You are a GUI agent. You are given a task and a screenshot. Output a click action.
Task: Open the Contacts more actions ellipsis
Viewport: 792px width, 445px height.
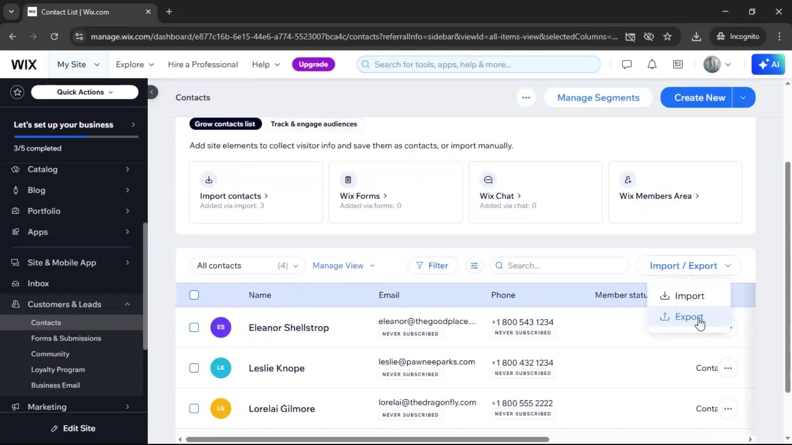point(526,98)
